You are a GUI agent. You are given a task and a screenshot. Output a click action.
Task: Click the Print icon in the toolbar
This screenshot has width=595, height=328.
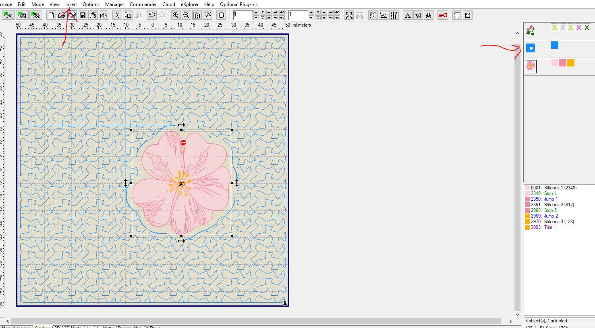pos(93,15)
